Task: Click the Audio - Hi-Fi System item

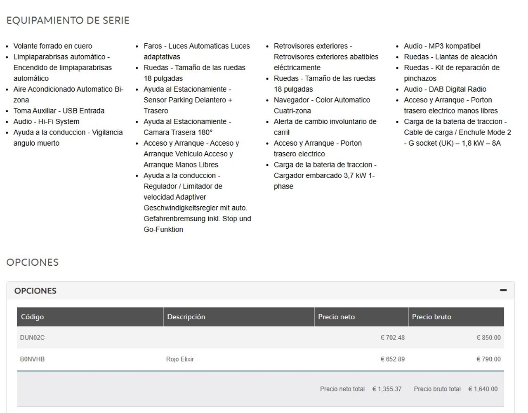Action: point(46,122)
